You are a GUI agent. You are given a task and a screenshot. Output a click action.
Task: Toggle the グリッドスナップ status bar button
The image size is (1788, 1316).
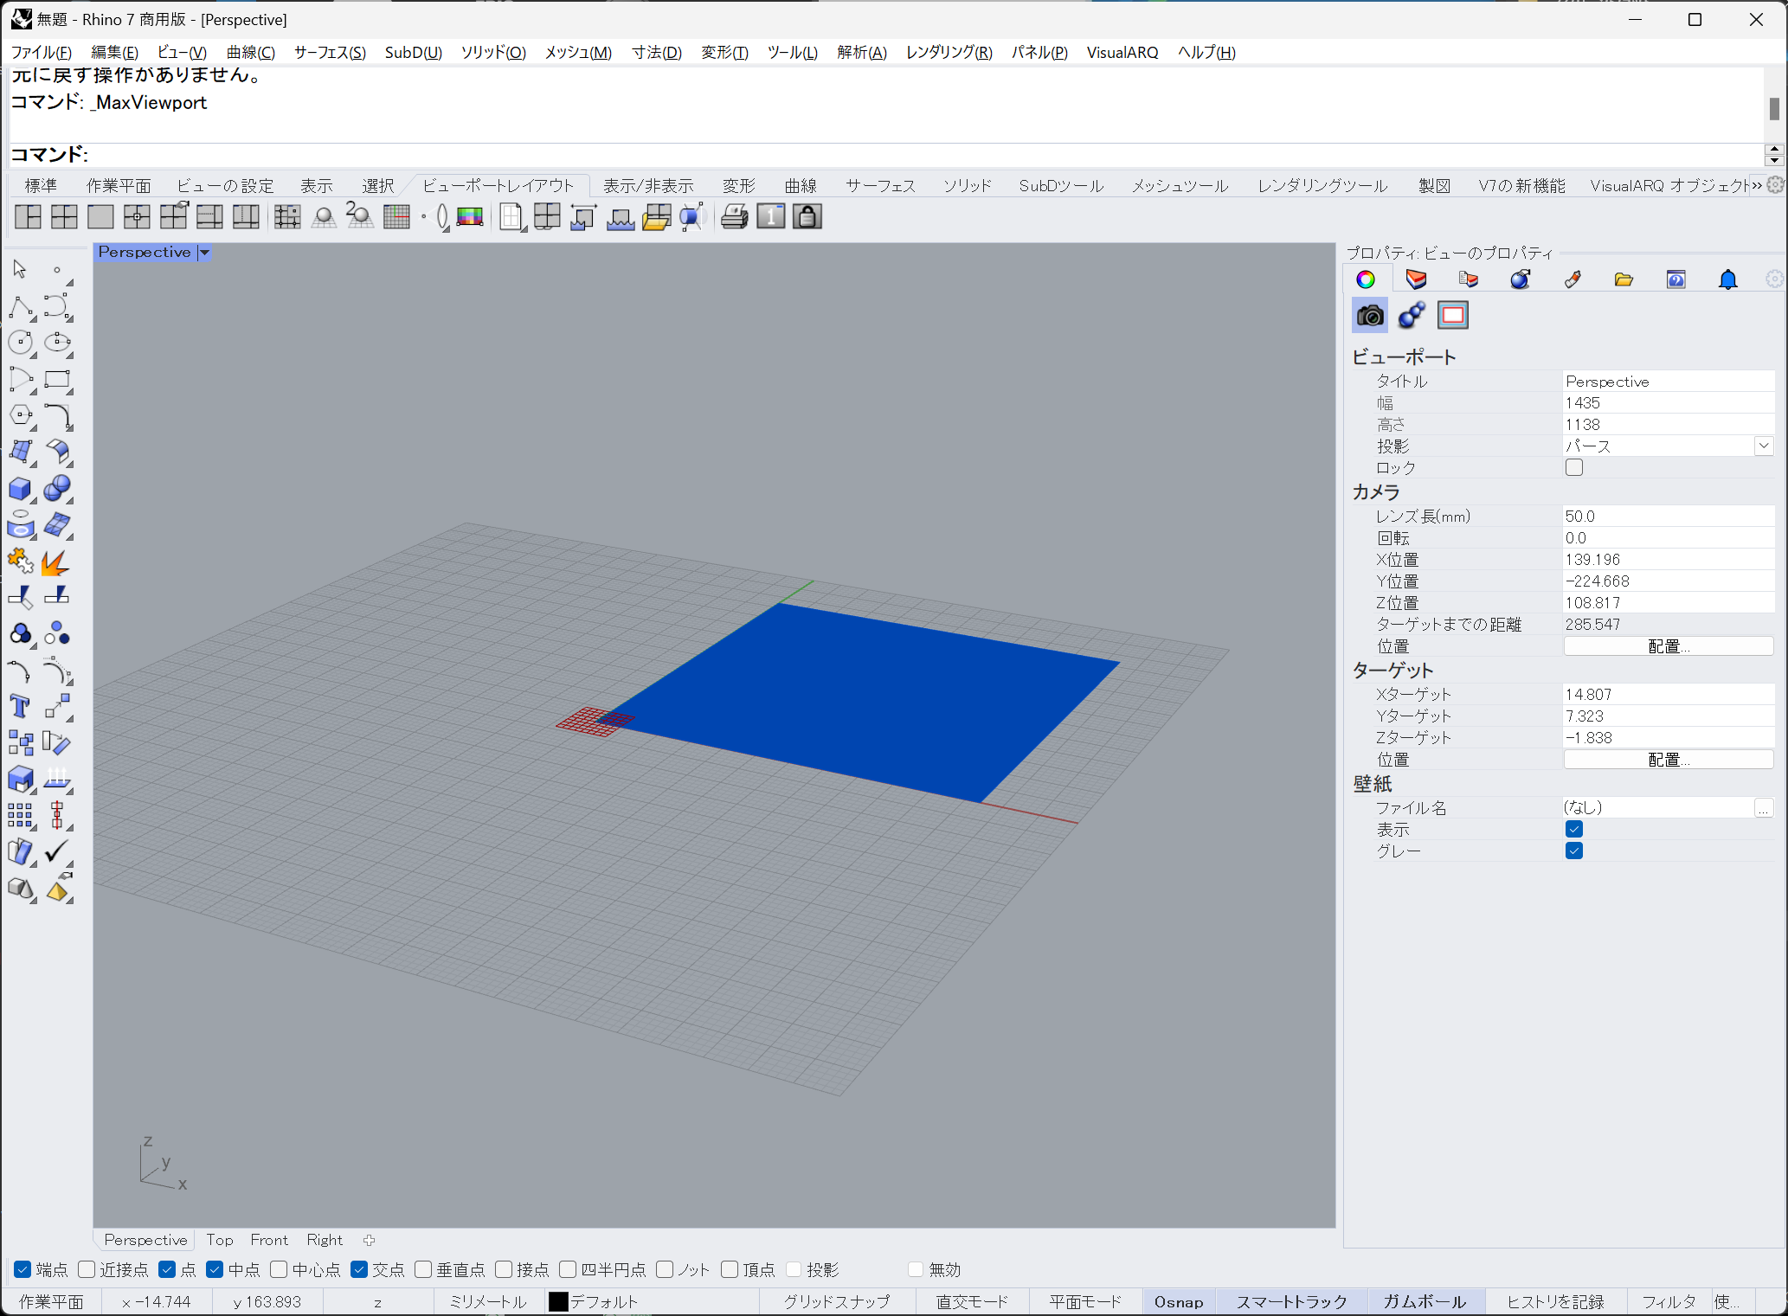click(836, 1301)
